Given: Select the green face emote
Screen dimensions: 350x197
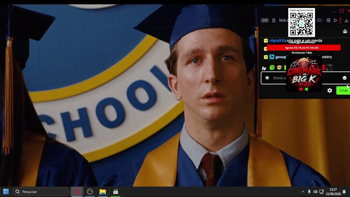Looking at the screenshot, I should pyautogui.click(x=272, y=68).
